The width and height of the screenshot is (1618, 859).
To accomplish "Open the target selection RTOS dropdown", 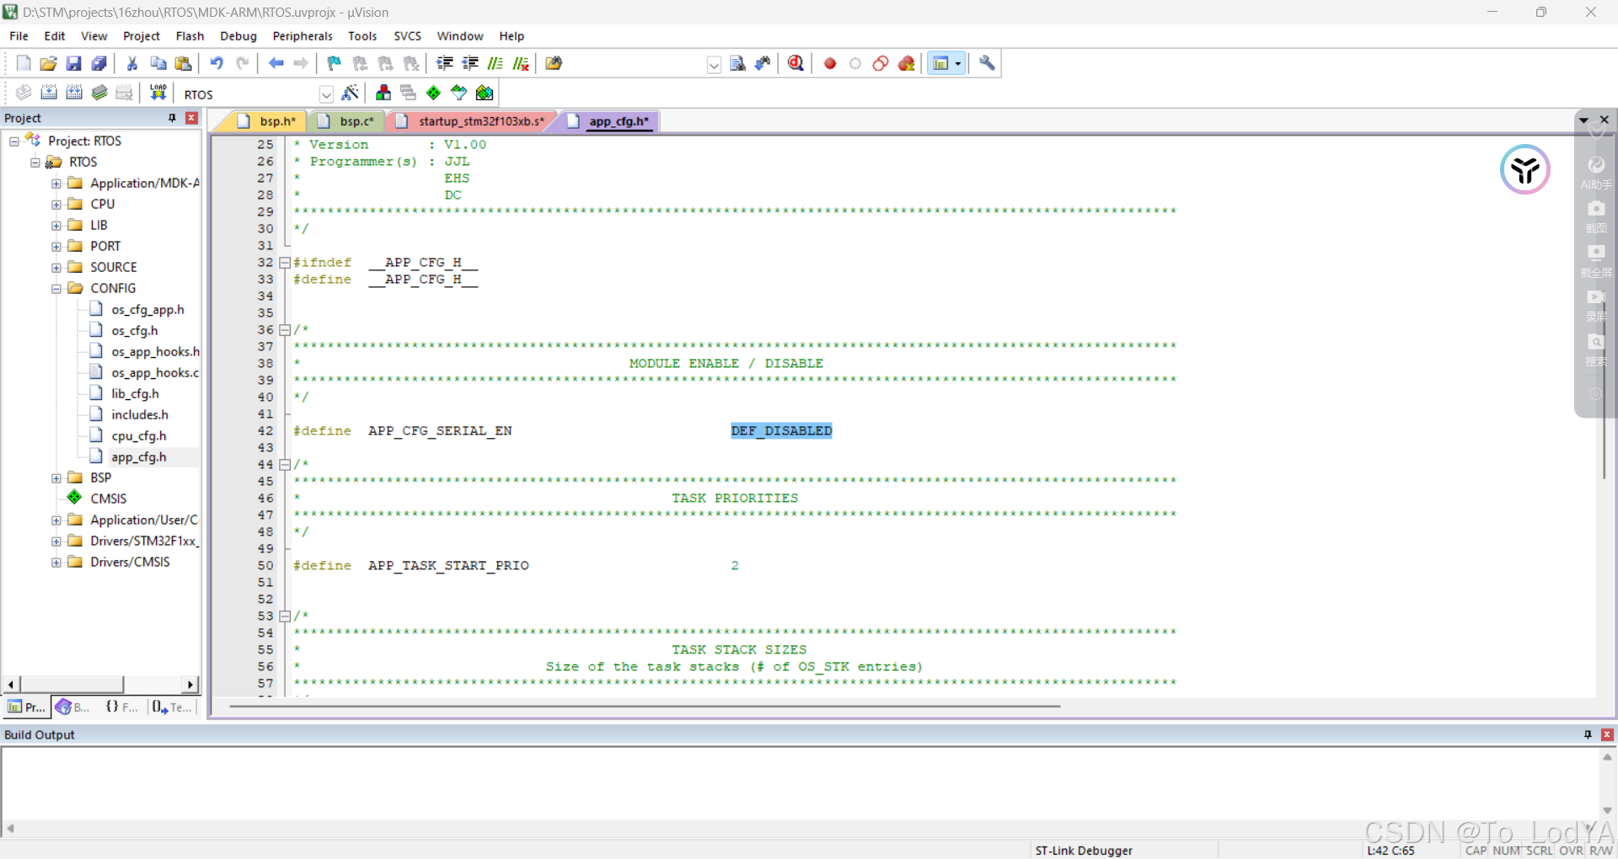I will (x=326, y=94).
